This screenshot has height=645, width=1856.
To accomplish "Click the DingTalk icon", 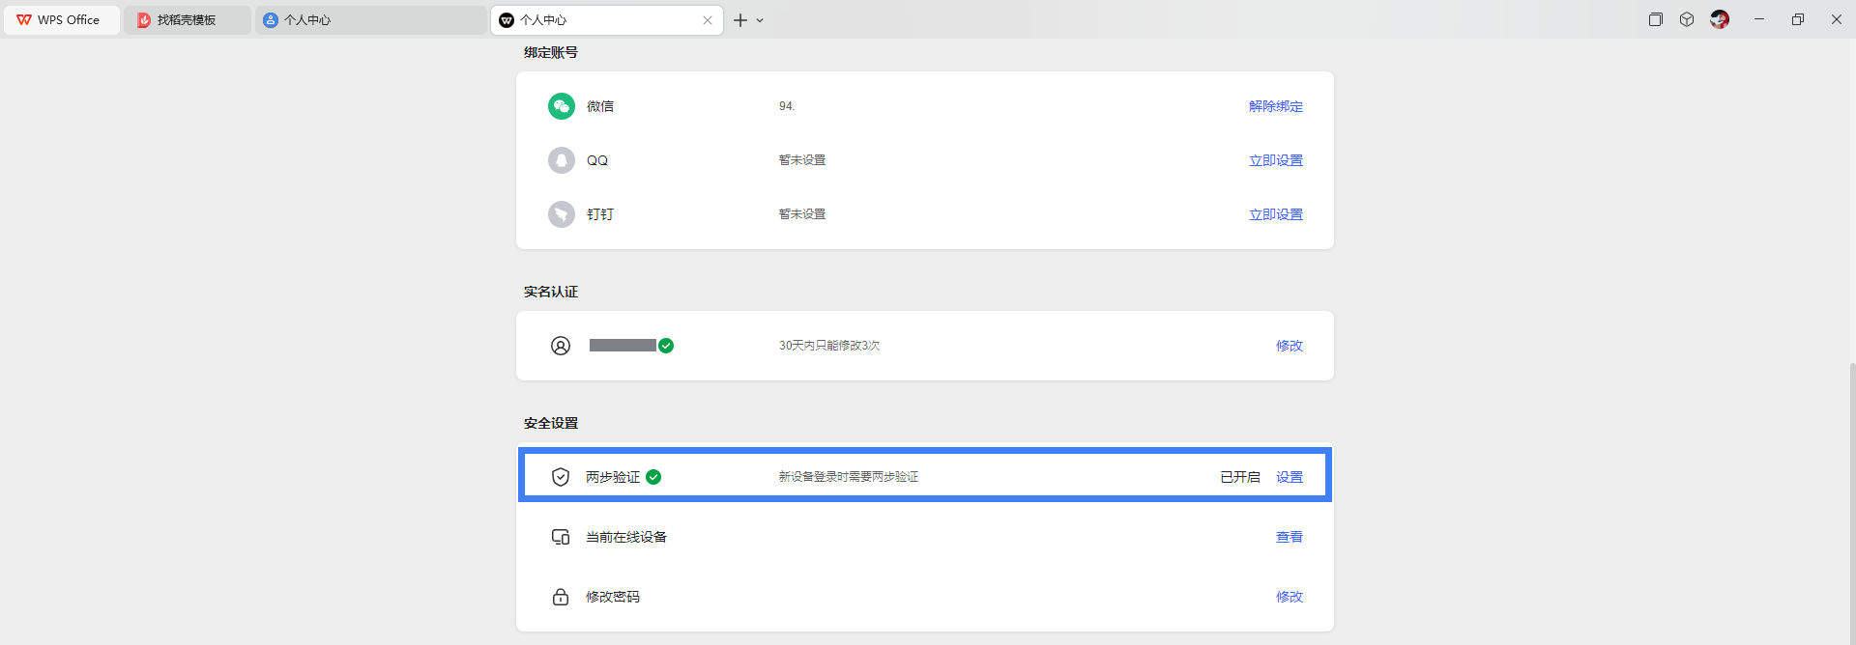I will pyautogui.click(x=562, y=214).
